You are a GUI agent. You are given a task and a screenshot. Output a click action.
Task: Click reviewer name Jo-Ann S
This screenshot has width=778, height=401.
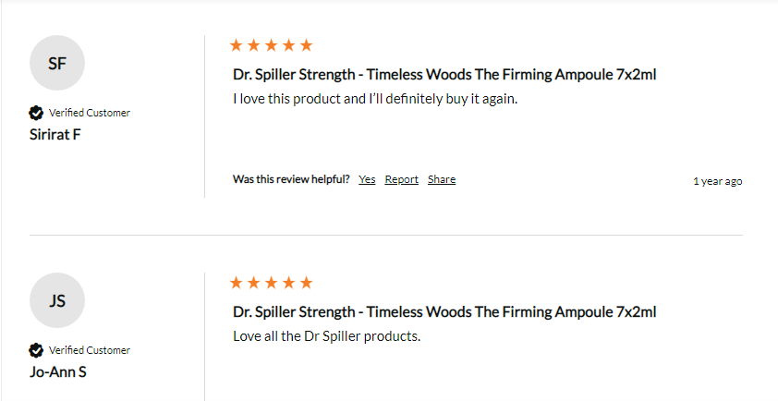click(x=58, y=371)
